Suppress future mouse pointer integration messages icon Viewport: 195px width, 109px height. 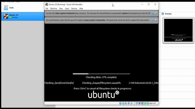[155, 20]
